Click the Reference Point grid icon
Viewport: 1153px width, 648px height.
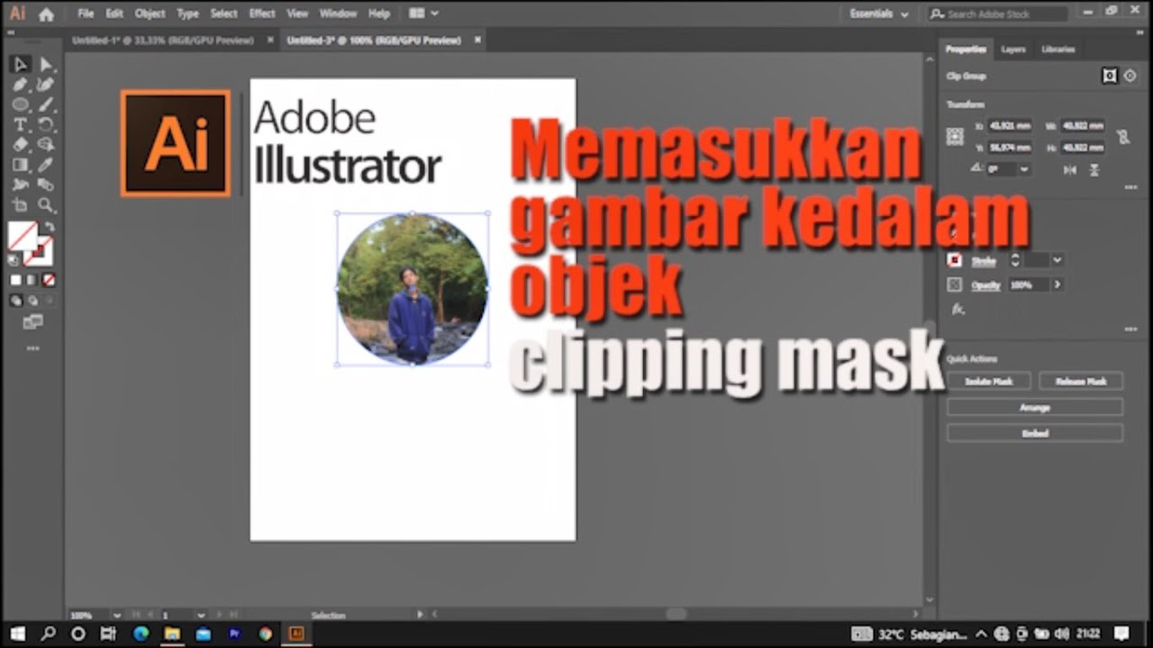coord(955,137)
